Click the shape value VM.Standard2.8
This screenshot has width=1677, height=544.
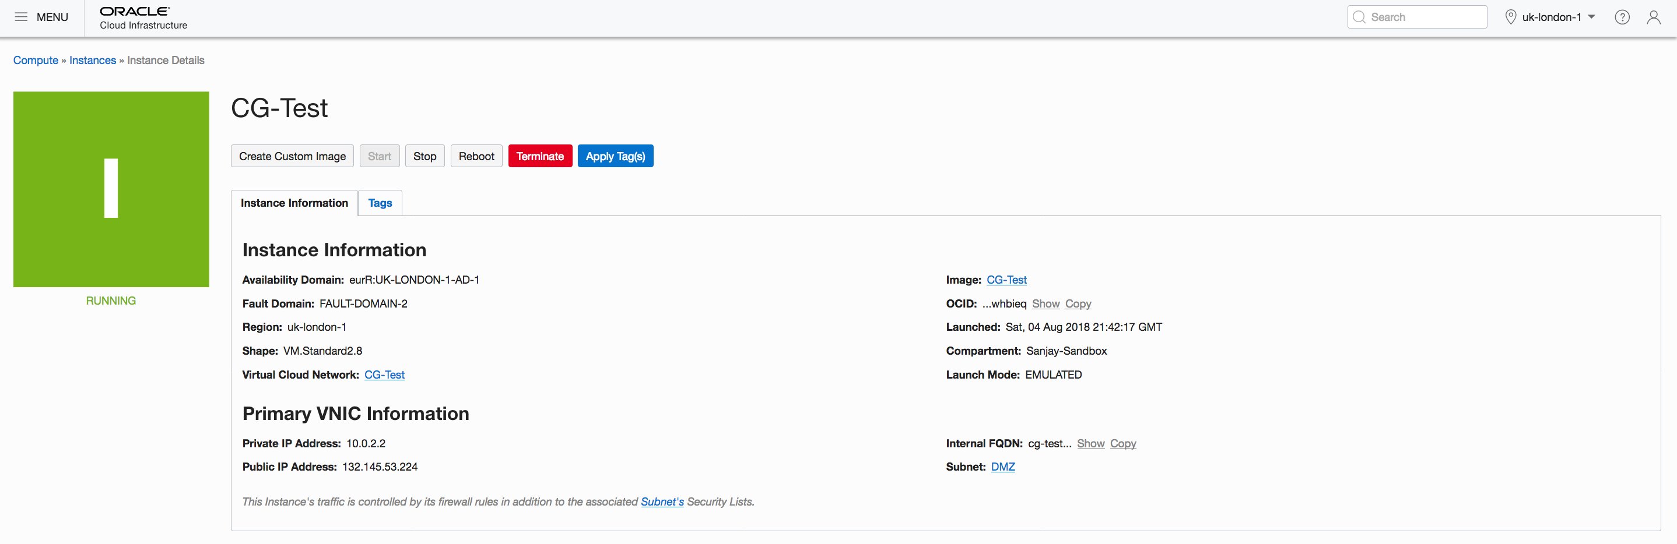click(323, 351)
